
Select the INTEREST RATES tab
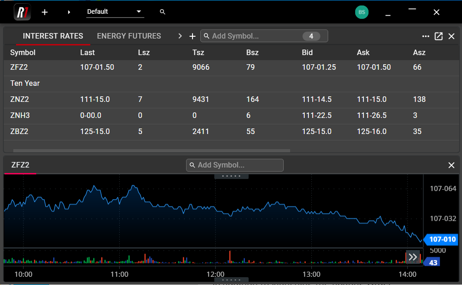coord(53,36)
